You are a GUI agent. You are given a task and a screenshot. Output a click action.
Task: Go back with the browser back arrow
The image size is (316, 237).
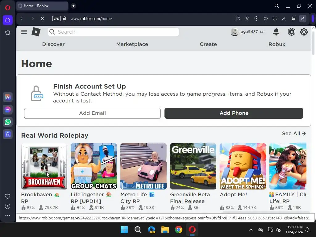pyautogui.click(x=22, y=19)
